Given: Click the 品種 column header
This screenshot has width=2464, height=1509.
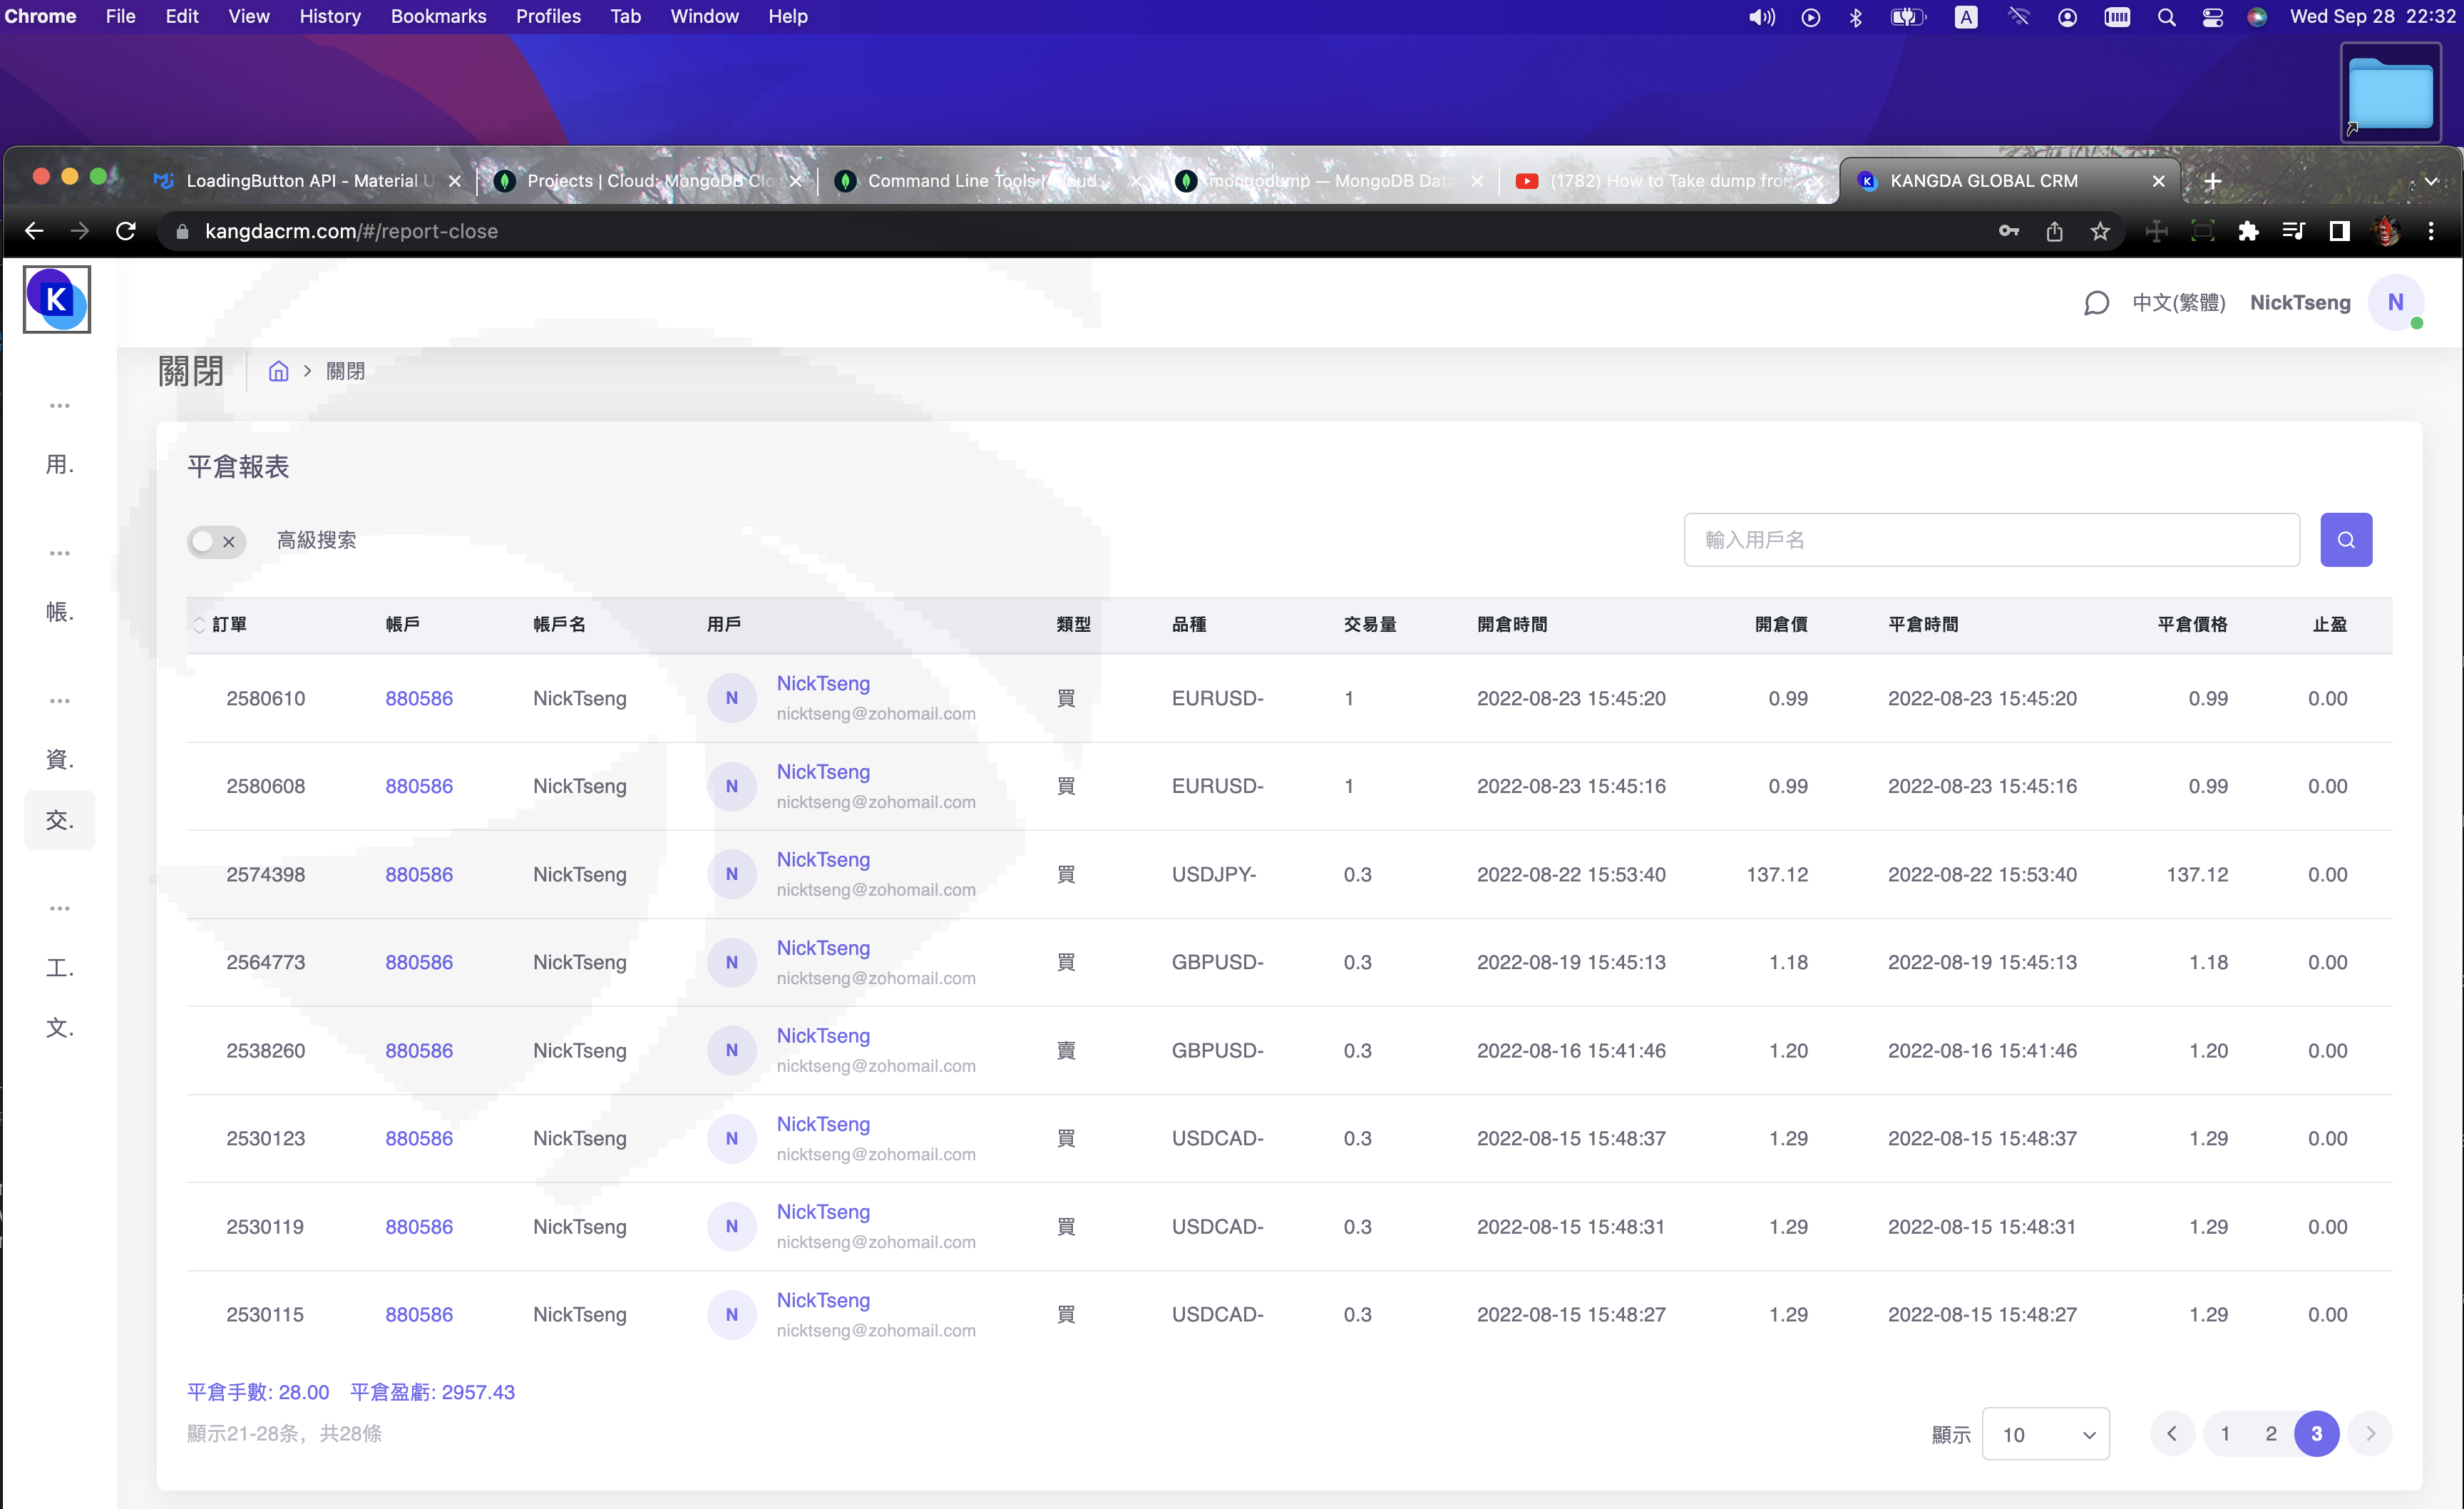Looking at the screenshot, I should (x=1189, y=624).
